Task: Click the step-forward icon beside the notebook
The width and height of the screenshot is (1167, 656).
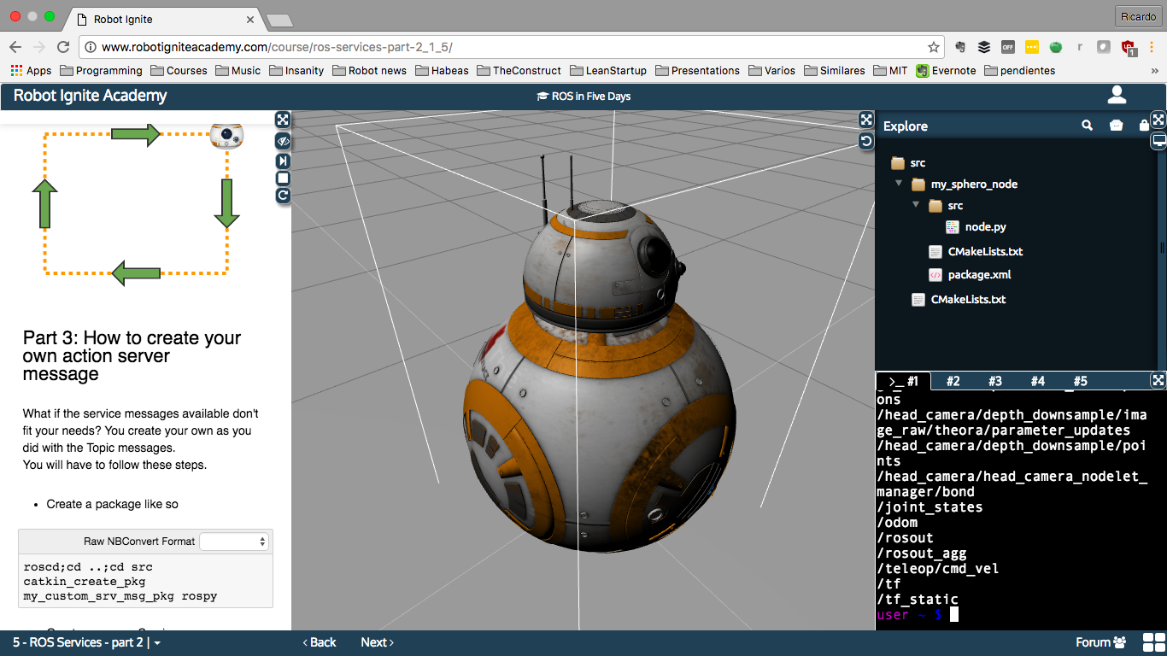Action: [283, 161]
